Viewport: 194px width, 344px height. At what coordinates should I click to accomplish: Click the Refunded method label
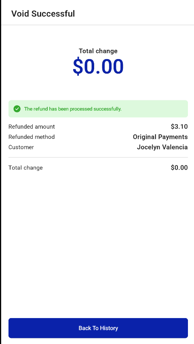[x=32, y=137]
